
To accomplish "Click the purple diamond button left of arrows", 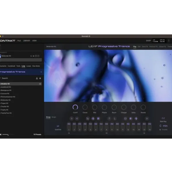I will [x=93, y=119].
